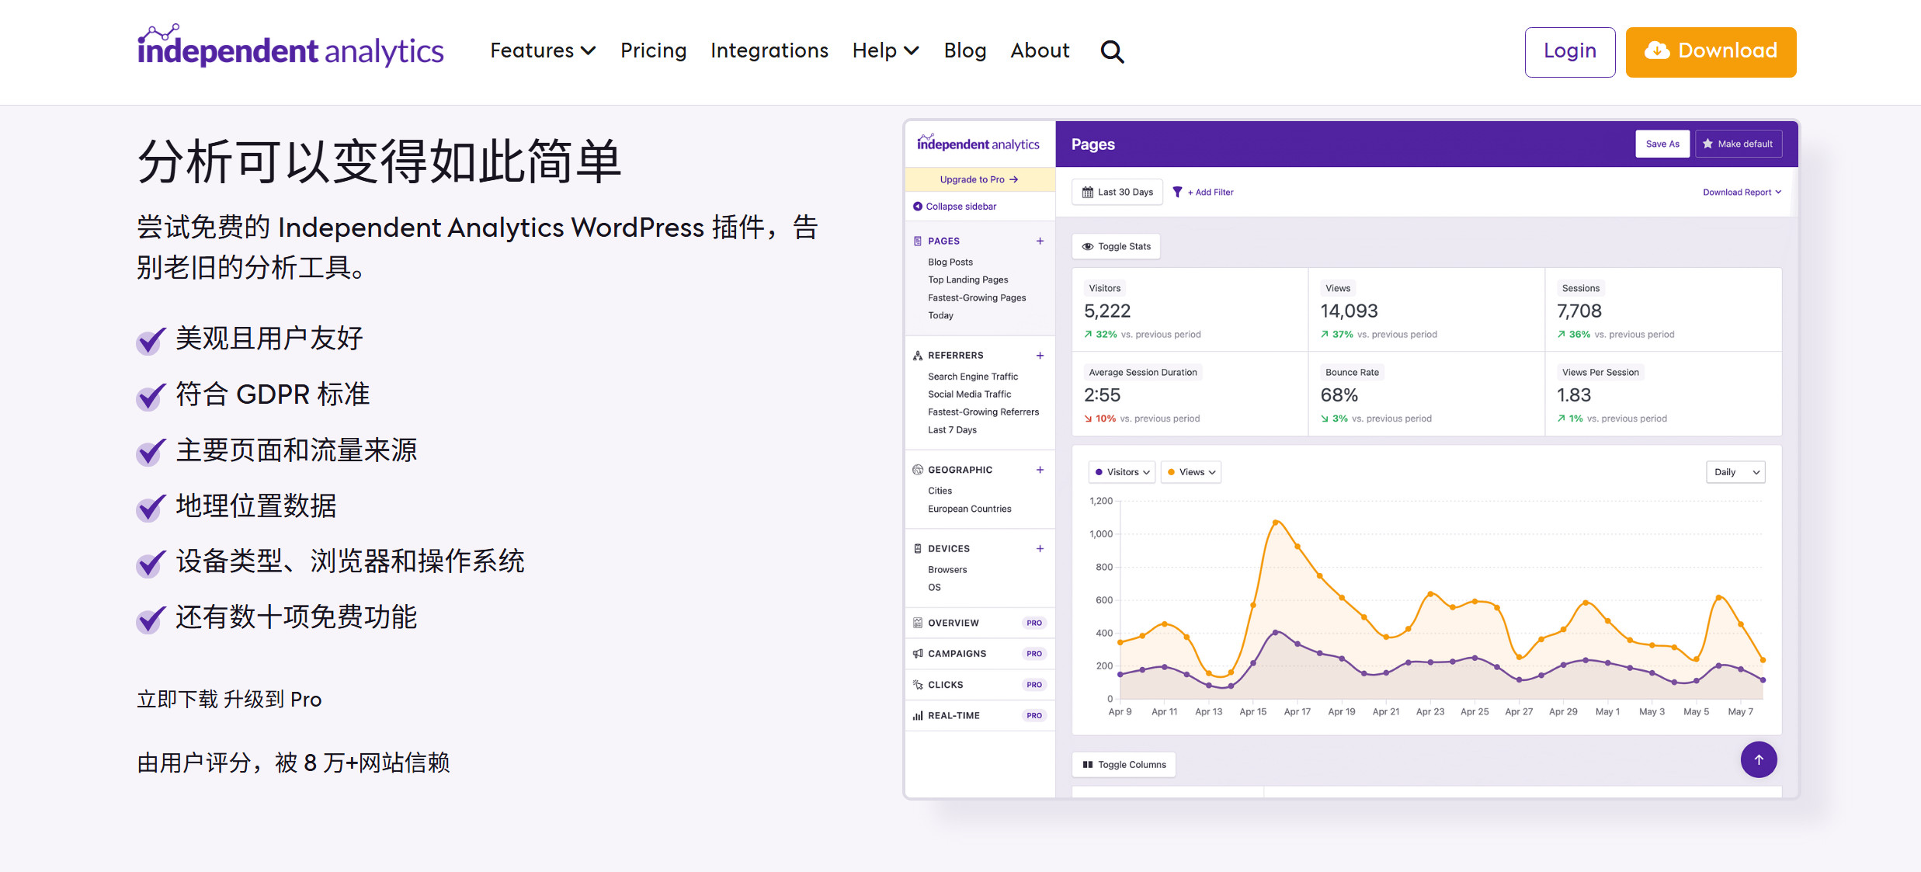Screen dimensions: 1921x872
Task: Open the Visitors chart metric dropdown
Action: click(x=1122, y=472)
